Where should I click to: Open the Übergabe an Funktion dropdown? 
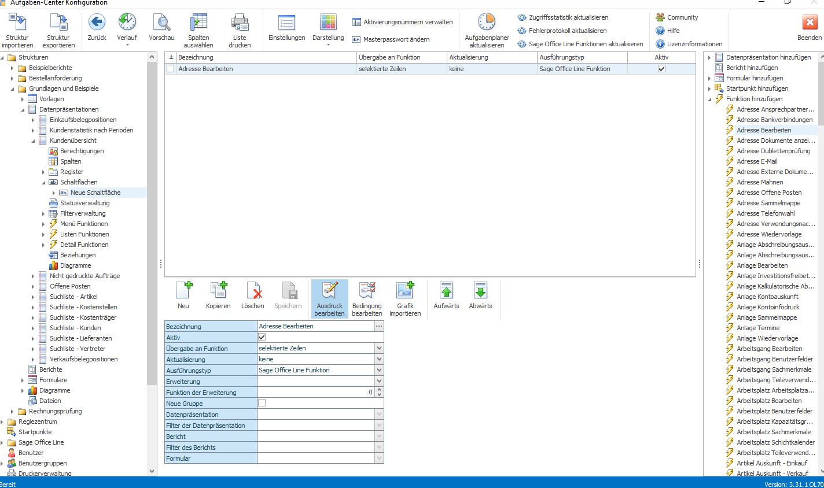pyautogui.click(x=379, y=348)
